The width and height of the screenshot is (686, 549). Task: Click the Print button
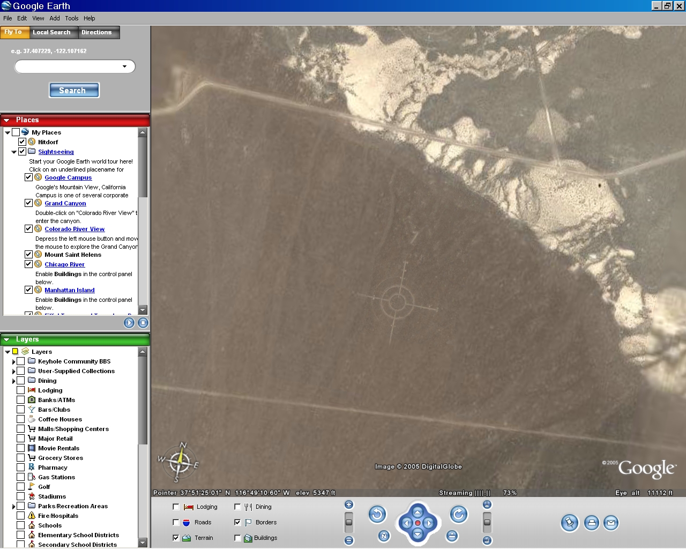pos(592,523)
